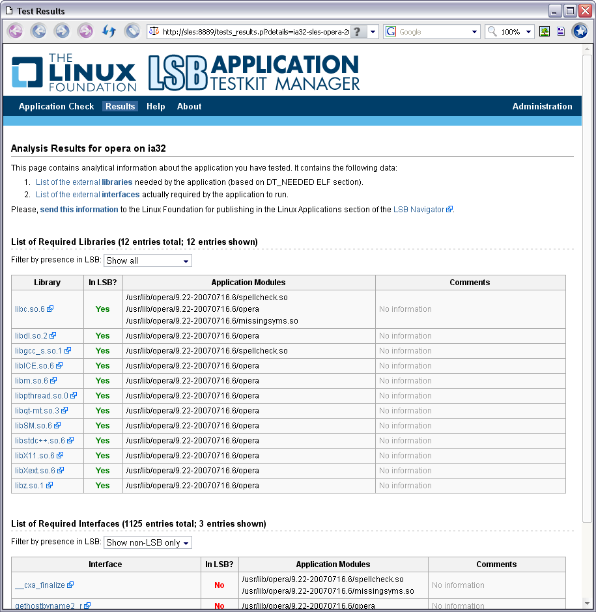Click inside the URL address field

pos(255,32)
